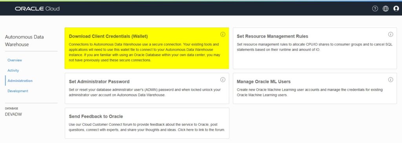This screenshot has height=143, width=402.
Task: Open the help question mark icon
Action: [x=375, y=9]
